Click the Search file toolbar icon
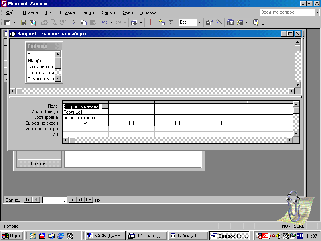 click(33, 22)
